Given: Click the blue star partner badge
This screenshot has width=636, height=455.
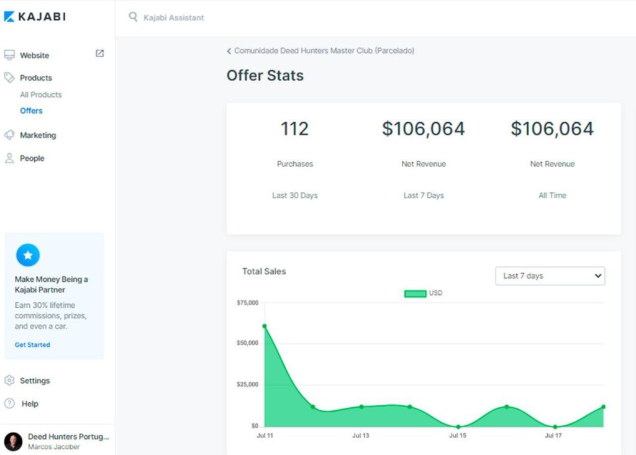Looking at the screenshot, I should pyautogui.click(x=28, y=255).
